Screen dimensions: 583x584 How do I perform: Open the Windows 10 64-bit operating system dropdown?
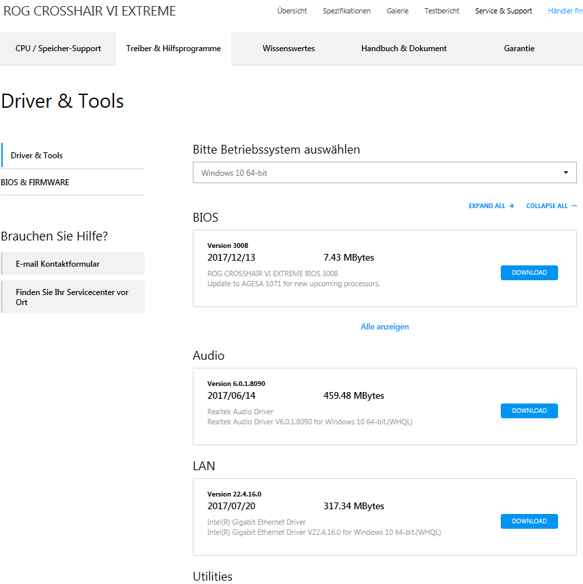click(x=384, y=172)
